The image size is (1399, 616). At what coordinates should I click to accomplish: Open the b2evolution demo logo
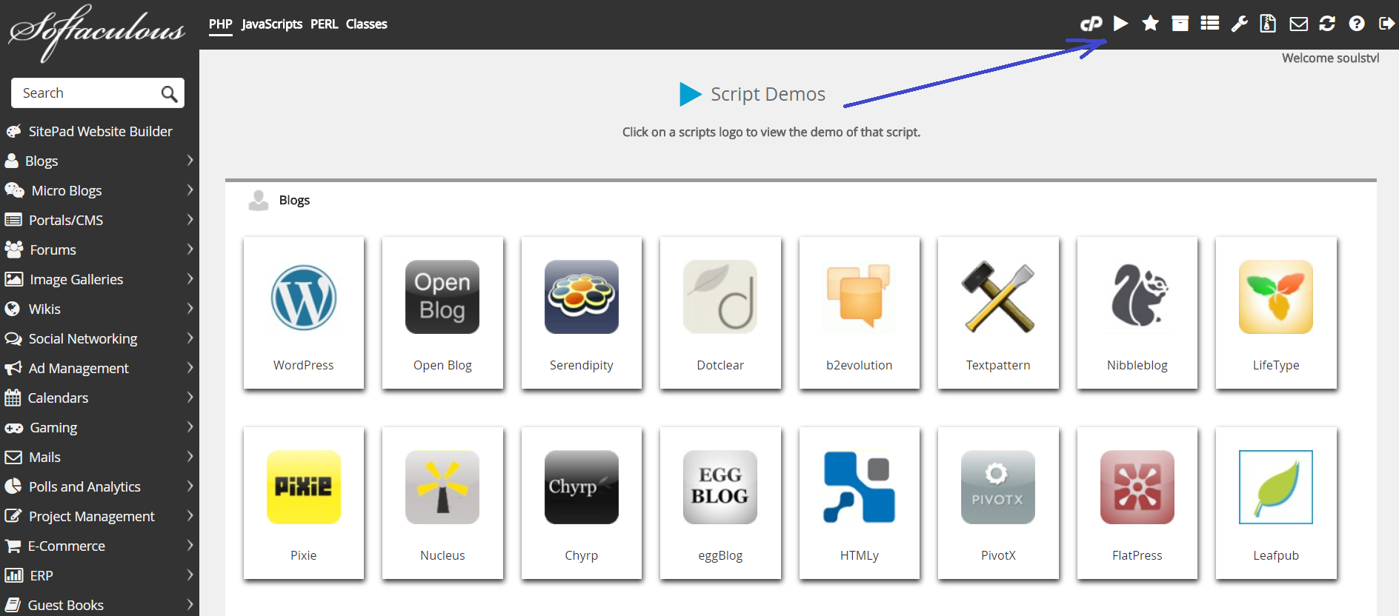[860, 297]
